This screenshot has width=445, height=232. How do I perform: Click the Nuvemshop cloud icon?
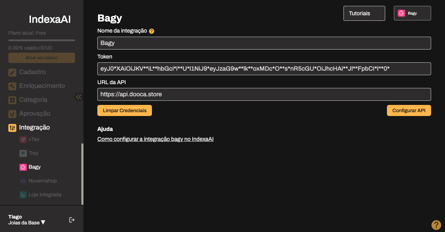pos(23,181)
